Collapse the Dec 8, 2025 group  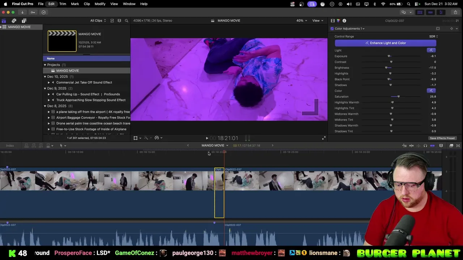pyautogui.click(x=45, y=106)
